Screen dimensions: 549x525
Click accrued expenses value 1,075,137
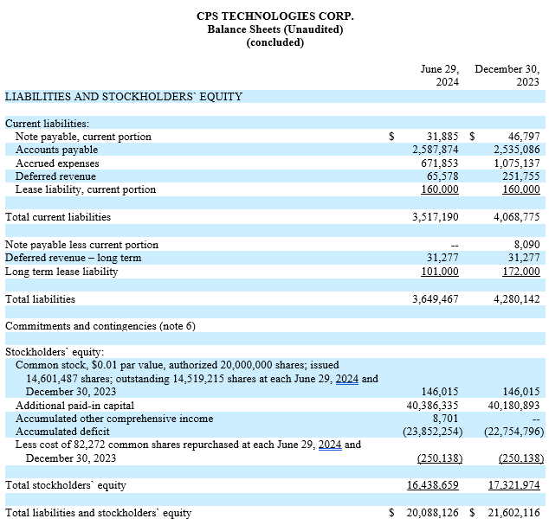[x=517, y=163]
